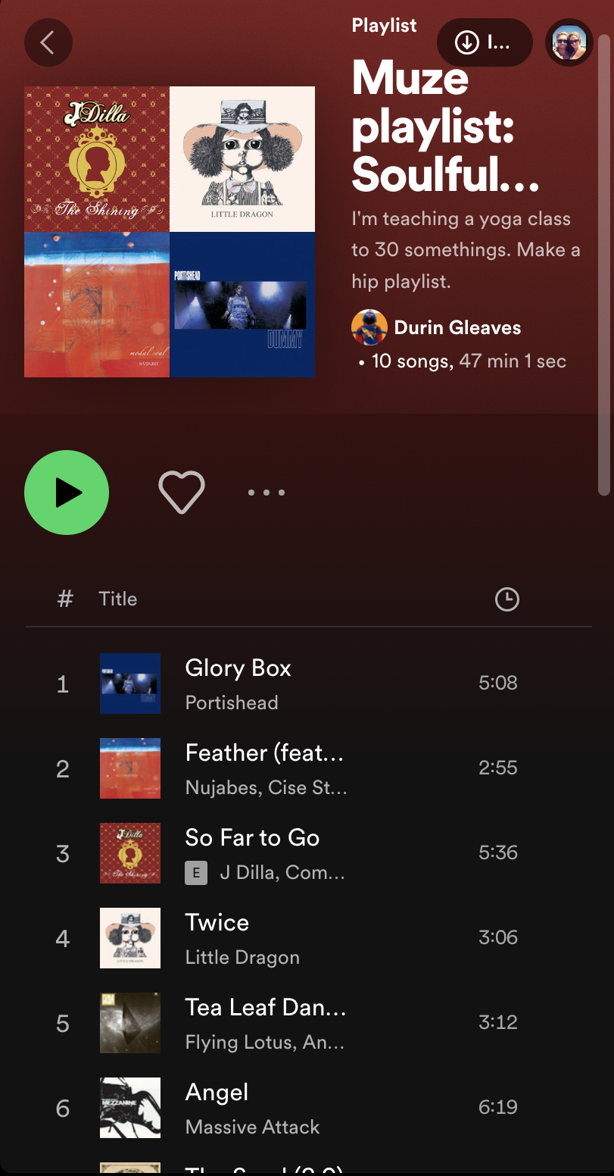614x1176 pixels.
Task: Click the playlist cover art collage
Action: pyautogui.click(x=170, y=232)
